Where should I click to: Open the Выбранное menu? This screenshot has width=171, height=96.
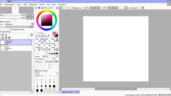coord(33,5)
